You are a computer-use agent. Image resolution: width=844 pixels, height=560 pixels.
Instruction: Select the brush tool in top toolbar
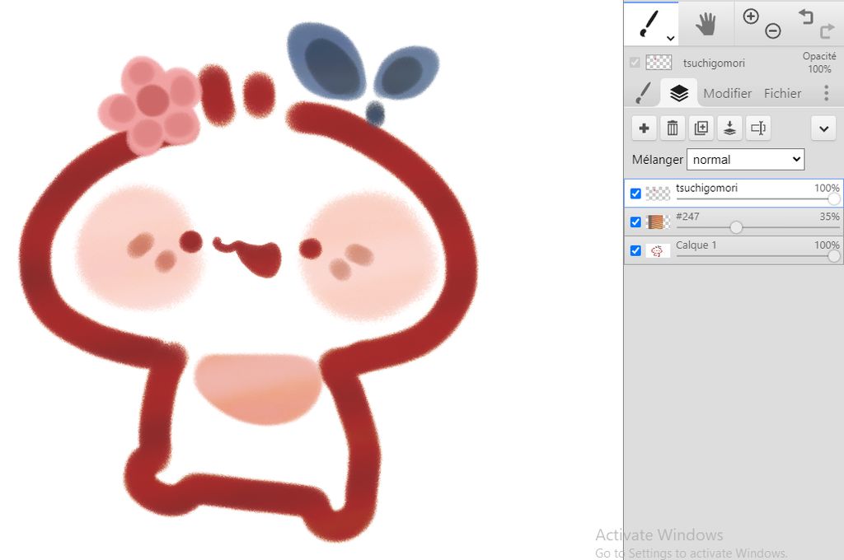click(x=649, y=24)
